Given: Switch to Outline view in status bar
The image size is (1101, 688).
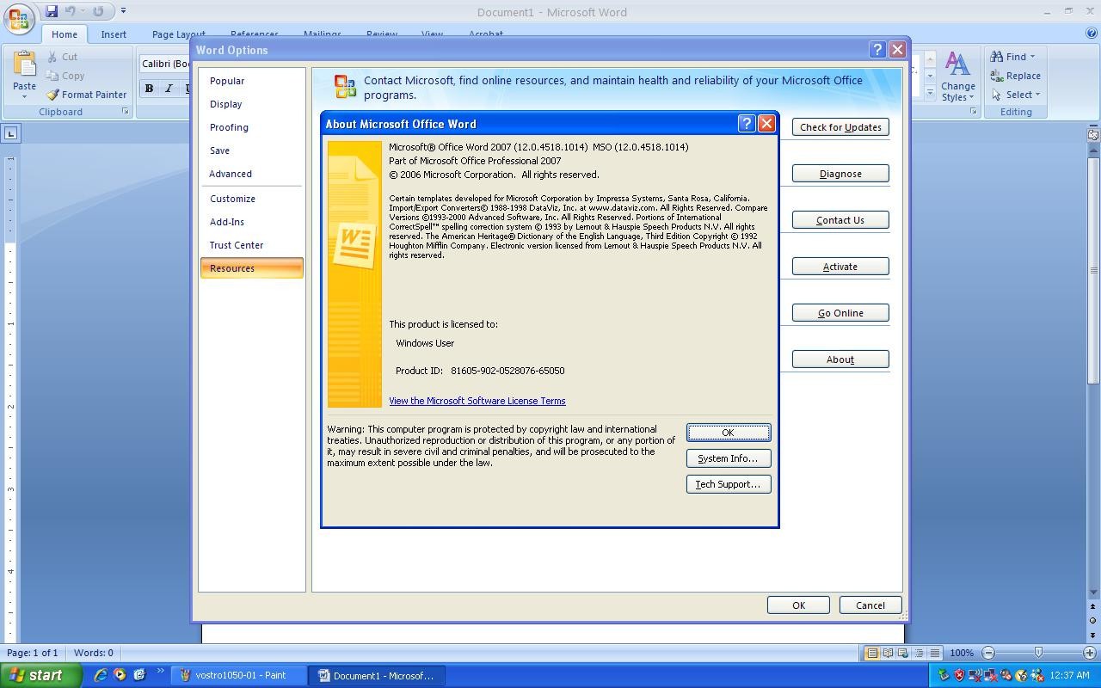Looking at the screenshot, I should (x=919, y=653).
